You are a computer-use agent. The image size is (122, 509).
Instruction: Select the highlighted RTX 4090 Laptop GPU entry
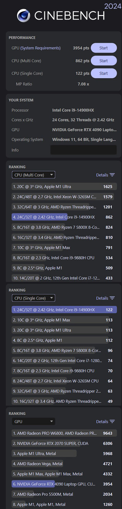(64, 484)
